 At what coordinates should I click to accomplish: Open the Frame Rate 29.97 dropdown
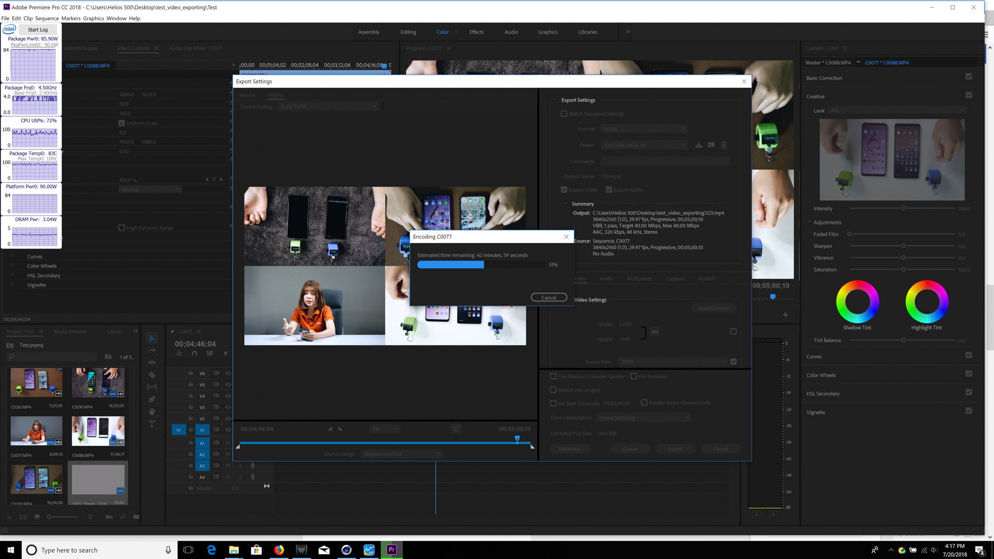[673, 362]
